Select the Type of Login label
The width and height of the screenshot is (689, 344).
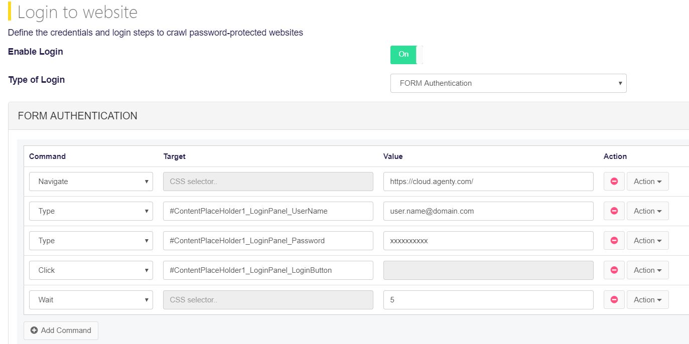37,80
